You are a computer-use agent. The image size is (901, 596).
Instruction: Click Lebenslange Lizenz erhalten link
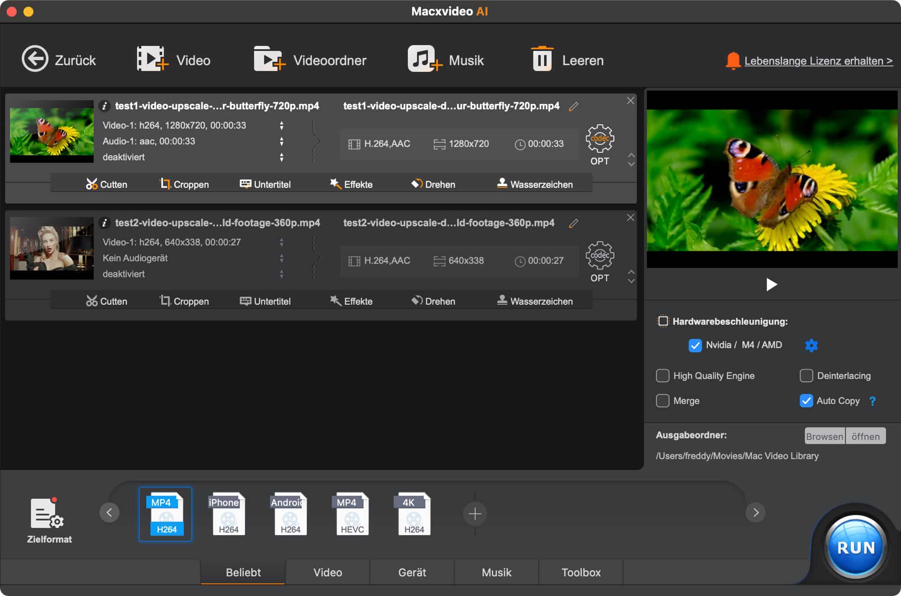pos(818,61)
